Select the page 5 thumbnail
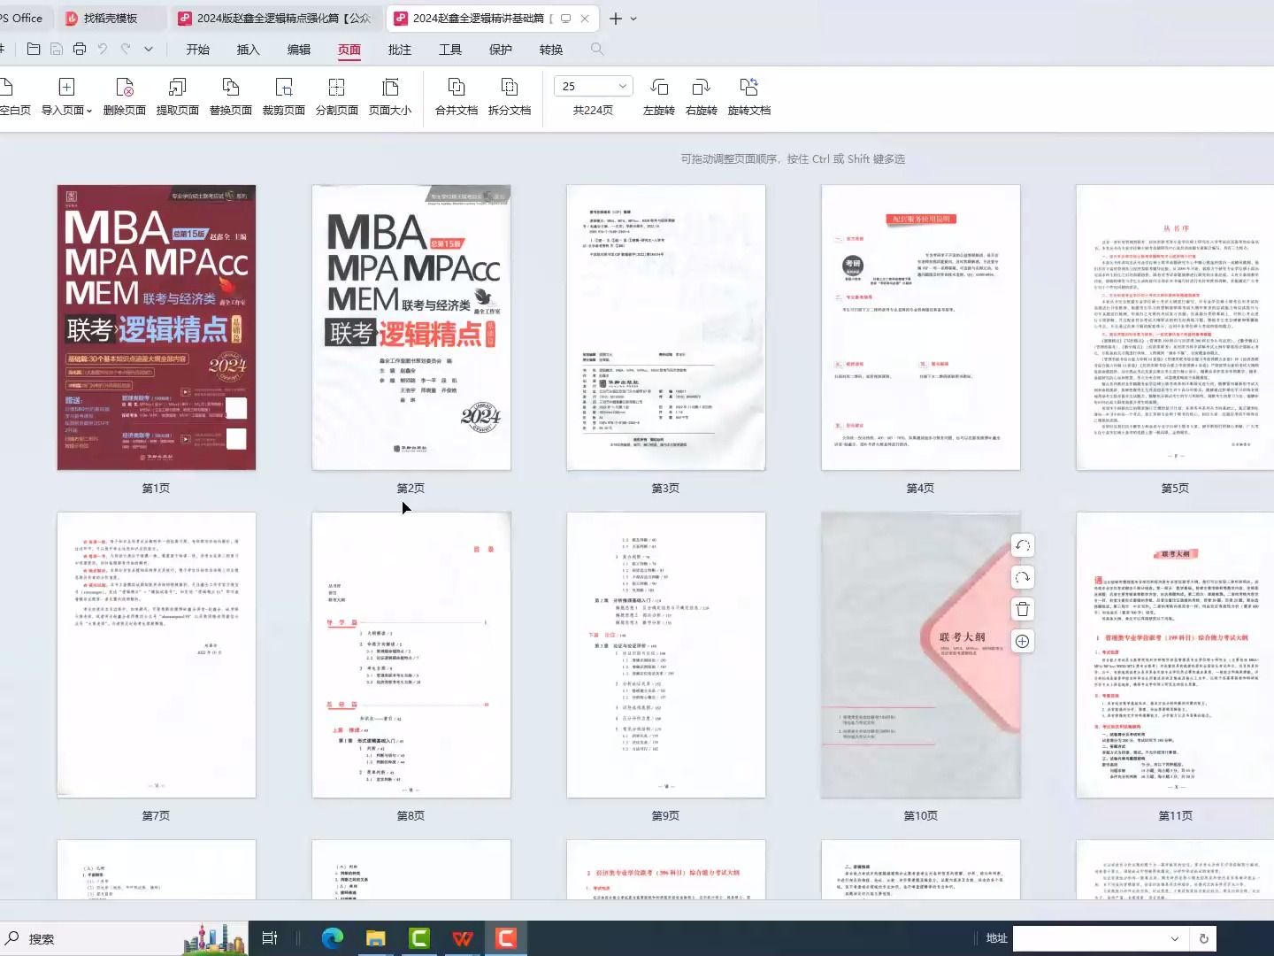1274x956 pixels. 1176,328
